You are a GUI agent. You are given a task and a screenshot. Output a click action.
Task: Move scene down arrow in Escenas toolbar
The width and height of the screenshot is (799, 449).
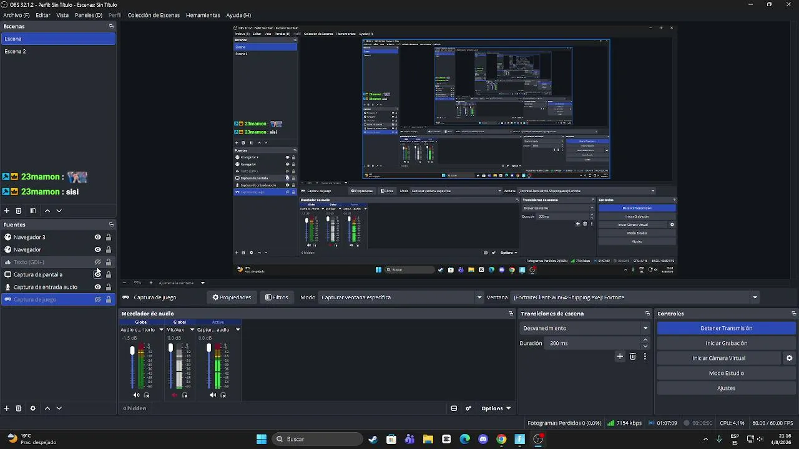coord(59,211)
